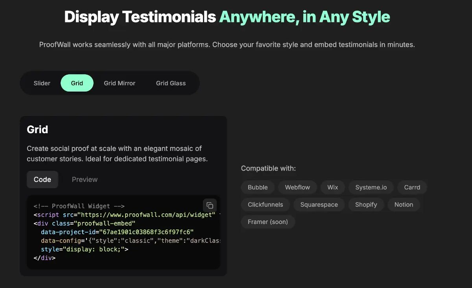Select the Webflow platform tag

297,187
